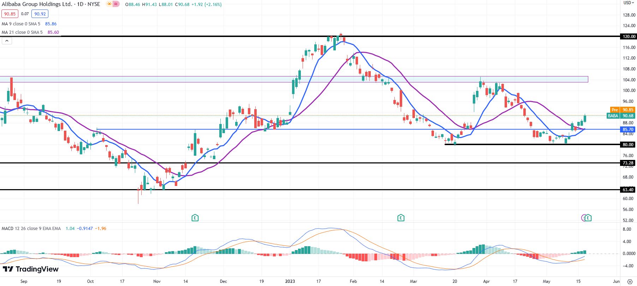The height and width of the screenshot is (286, 637).
Task: Open the November earnings E marker
Action: pos(195,218)
